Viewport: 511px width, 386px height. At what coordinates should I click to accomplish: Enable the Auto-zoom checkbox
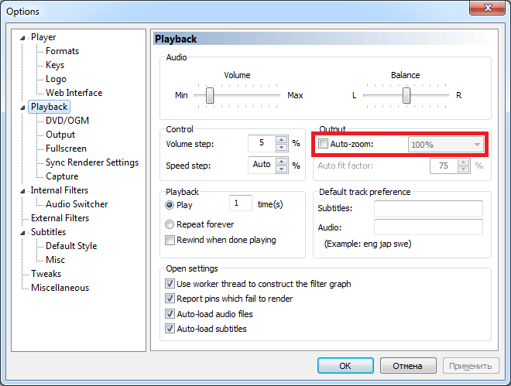pos(324,144)
